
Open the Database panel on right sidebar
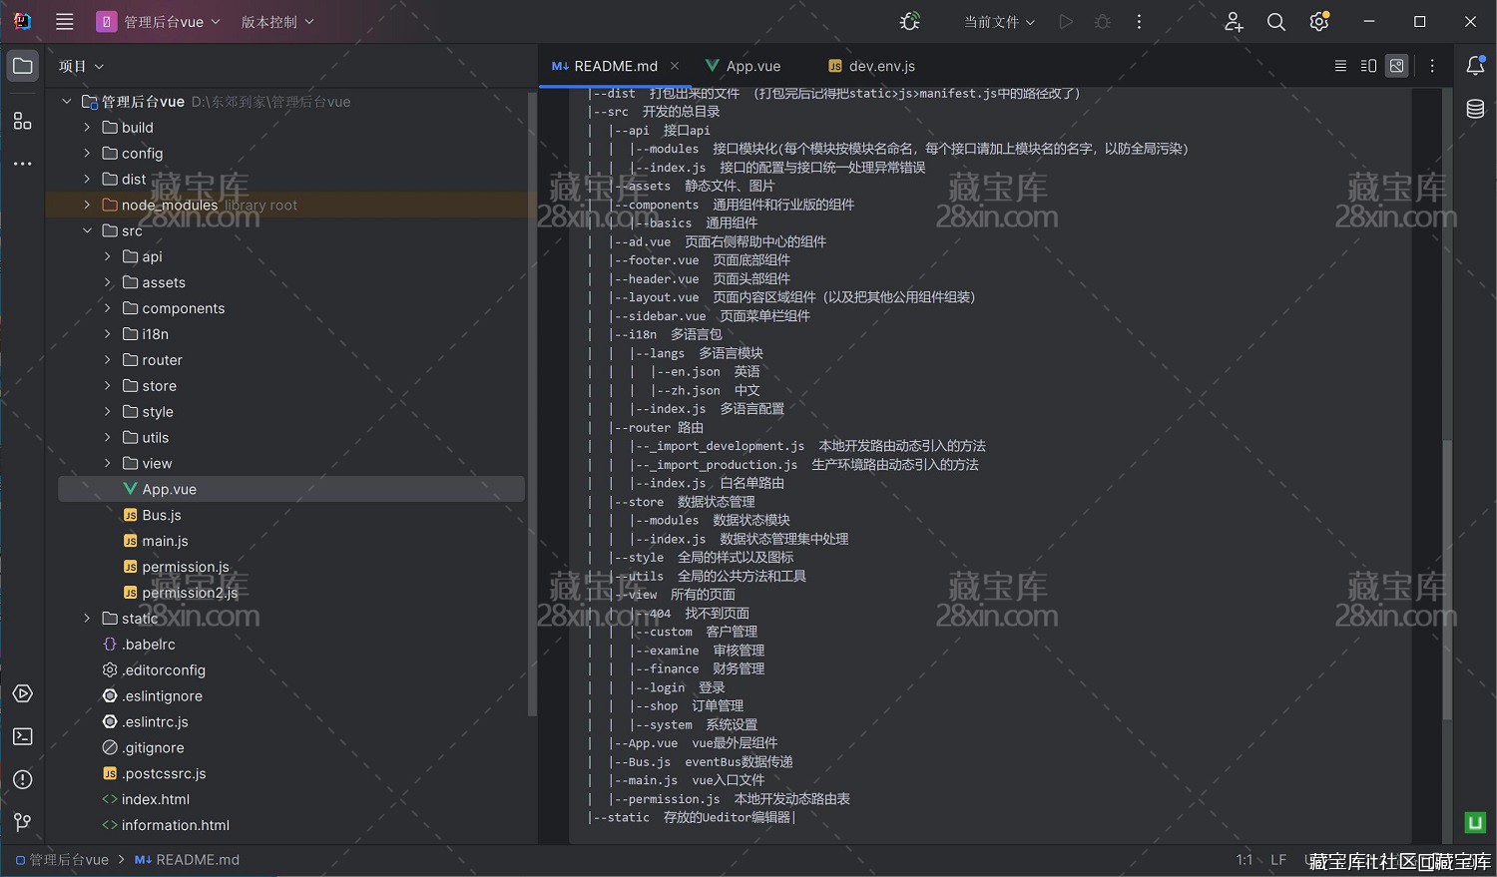pyautogui.click(x=1475, y=109)
